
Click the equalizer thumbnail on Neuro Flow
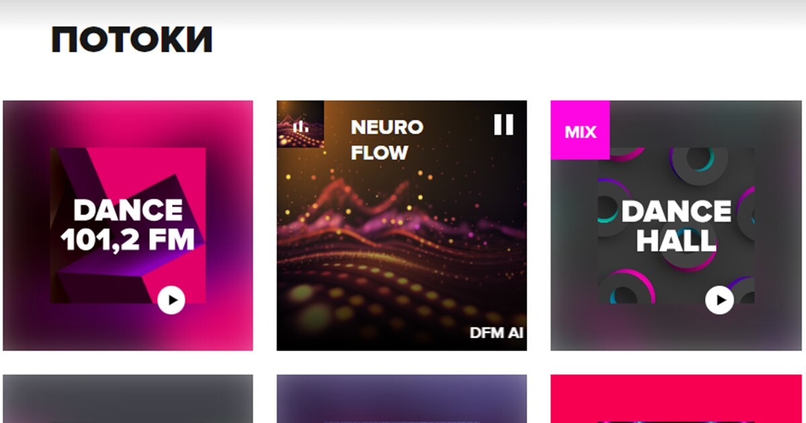[301, 124]
